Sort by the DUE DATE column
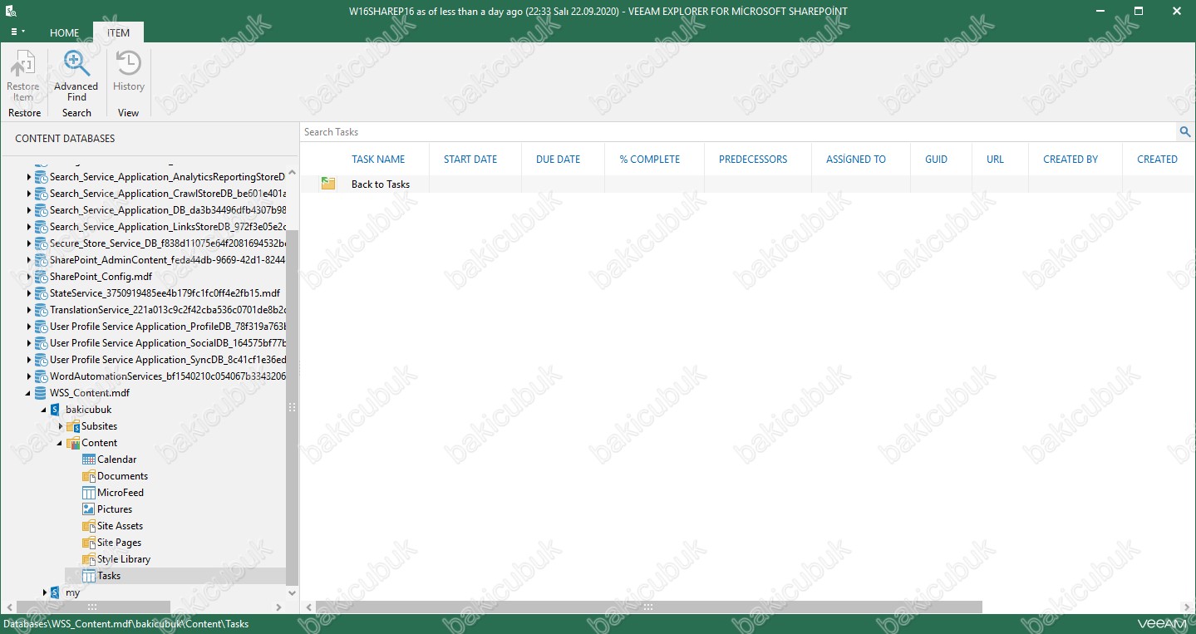 pyautogui.click(x=559, y=160)
